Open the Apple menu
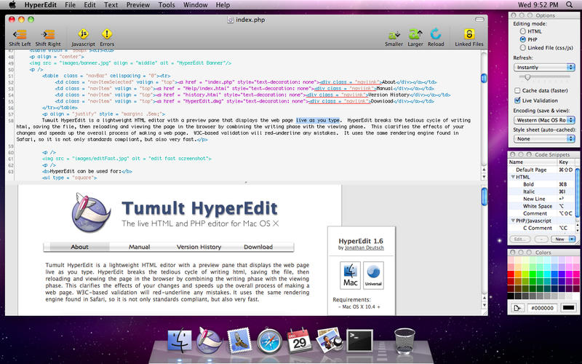 (12, 5)
